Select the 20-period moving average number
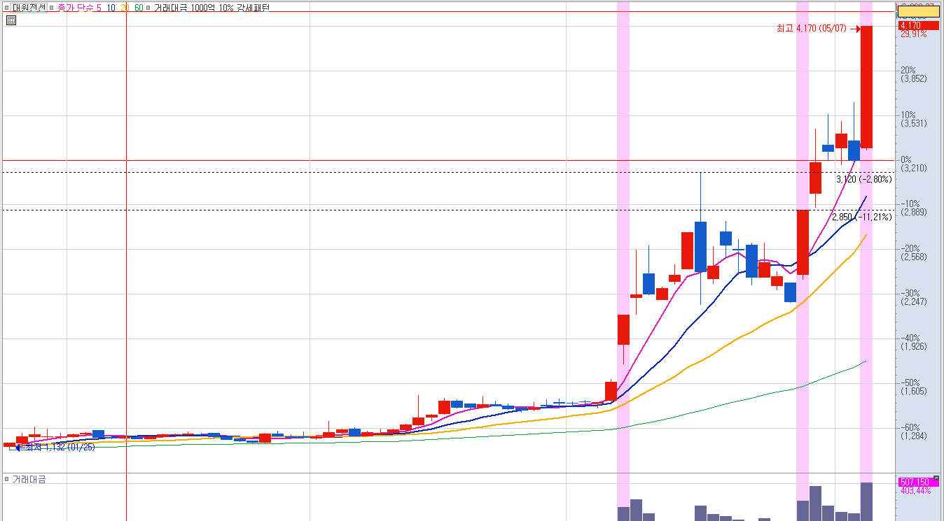The height and width of the screenshot is (521, 944). tap(125, 8)
